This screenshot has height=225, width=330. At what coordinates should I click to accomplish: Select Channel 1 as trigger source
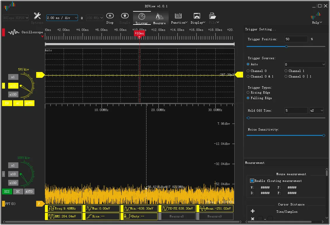coord(286,71)
